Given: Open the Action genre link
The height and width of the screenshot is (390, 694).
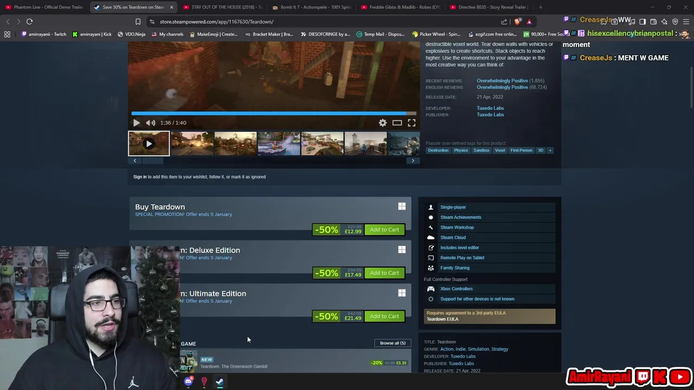Looking at the screenshot, I should tap(447, 349).
